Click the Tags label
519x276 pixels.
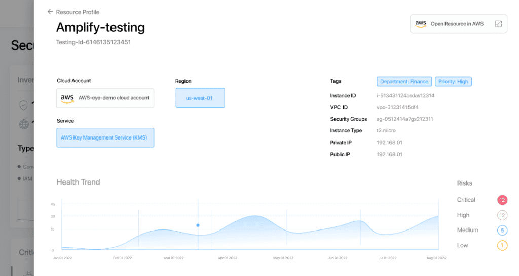coord(336,81)
